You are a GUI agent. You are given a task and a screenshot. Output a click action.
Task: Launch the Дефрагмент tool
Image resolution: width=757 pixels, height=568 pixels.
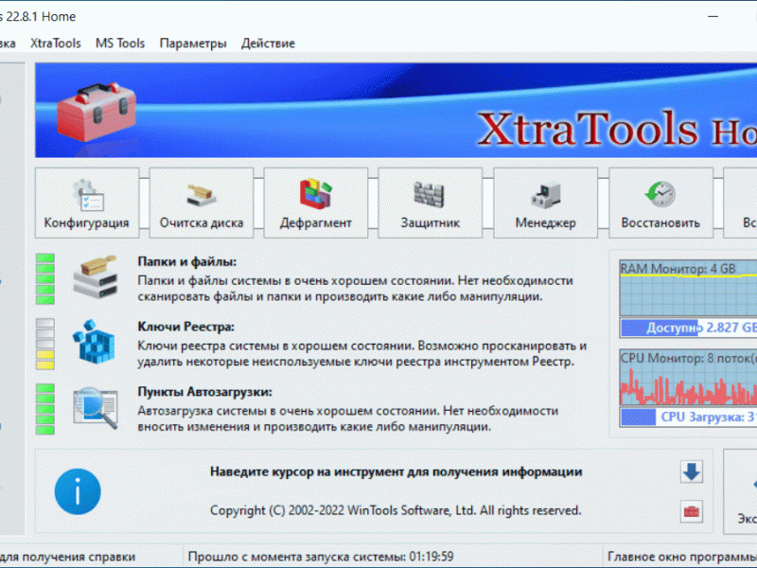(x=316, y=203)
